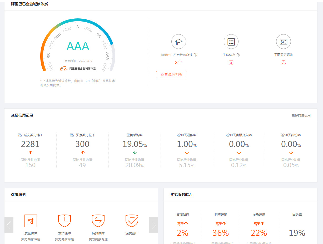This screenshot has width=323, height=244.
Task: Click industry average value 0.12%
Action: pos(239,165)
